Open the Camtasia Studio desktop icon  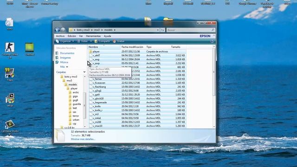pyautogui.click(x=9, y=124)
